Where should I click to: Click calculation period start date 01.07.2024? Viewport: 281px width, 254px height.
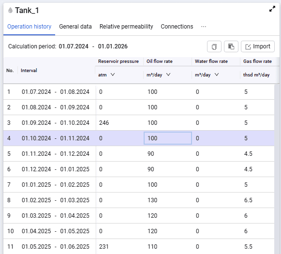(x=74, y=46)
